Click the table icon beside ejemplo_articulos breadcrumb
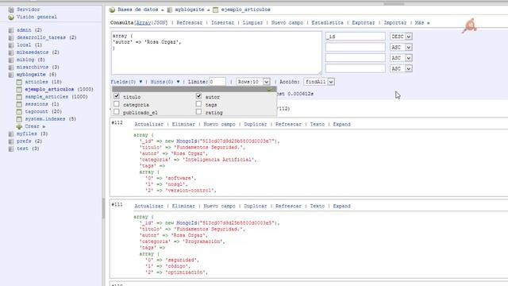Screen dimensions: 508x286 coord(216,10)
